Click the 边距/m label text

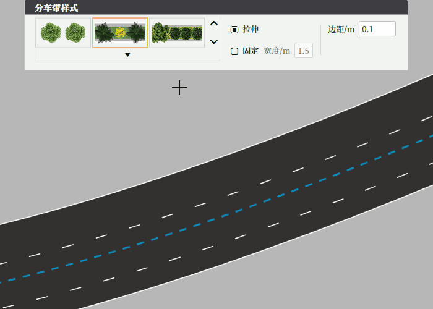341,29
